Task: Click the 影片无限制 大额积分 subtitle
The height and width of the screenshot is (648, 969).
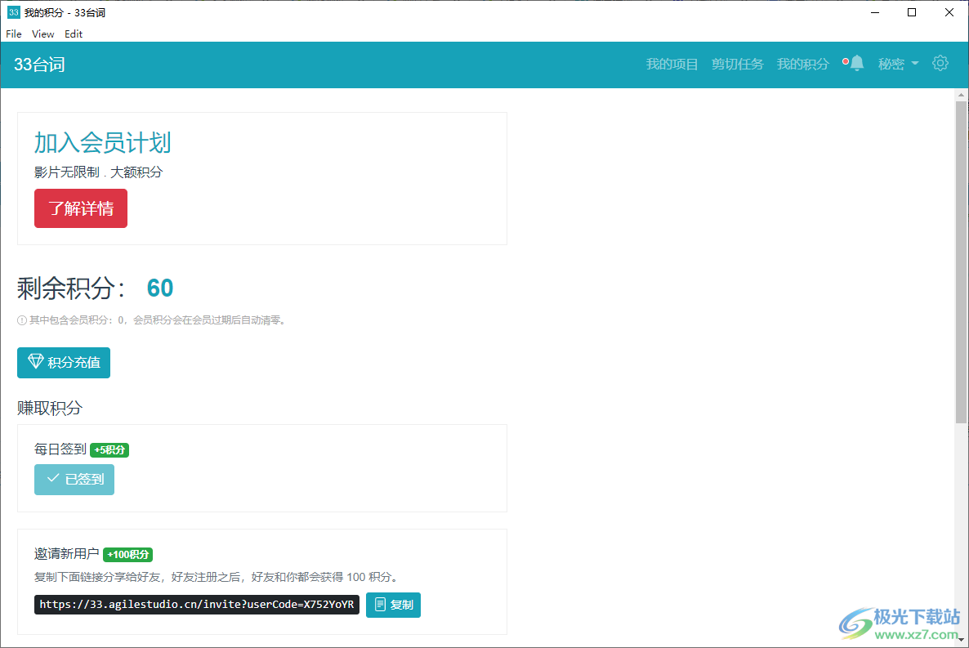Action: tap(98, 172)
